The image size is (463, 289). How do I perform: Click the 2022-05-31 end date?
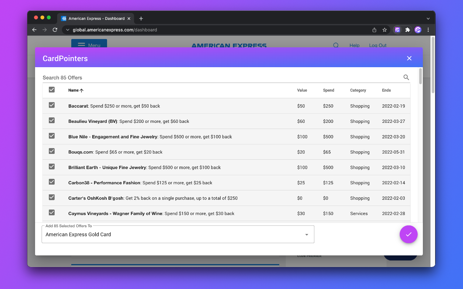394,152
